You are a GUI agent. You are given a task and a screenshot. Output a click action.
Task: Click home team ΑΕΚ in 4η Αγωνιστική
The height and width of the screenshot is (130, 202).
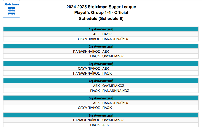(96, 86)
